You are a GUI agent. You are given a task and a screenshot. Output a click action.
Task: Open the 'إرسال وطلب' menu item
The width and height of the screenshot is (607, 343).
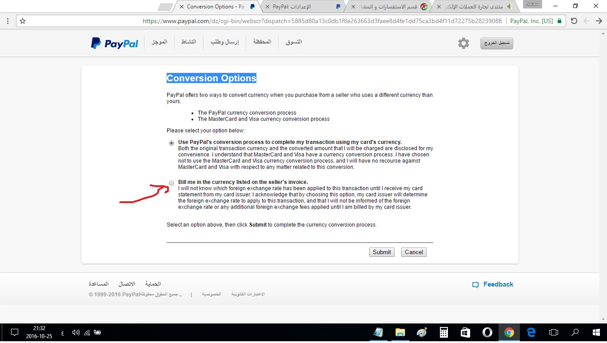point(224,42)
